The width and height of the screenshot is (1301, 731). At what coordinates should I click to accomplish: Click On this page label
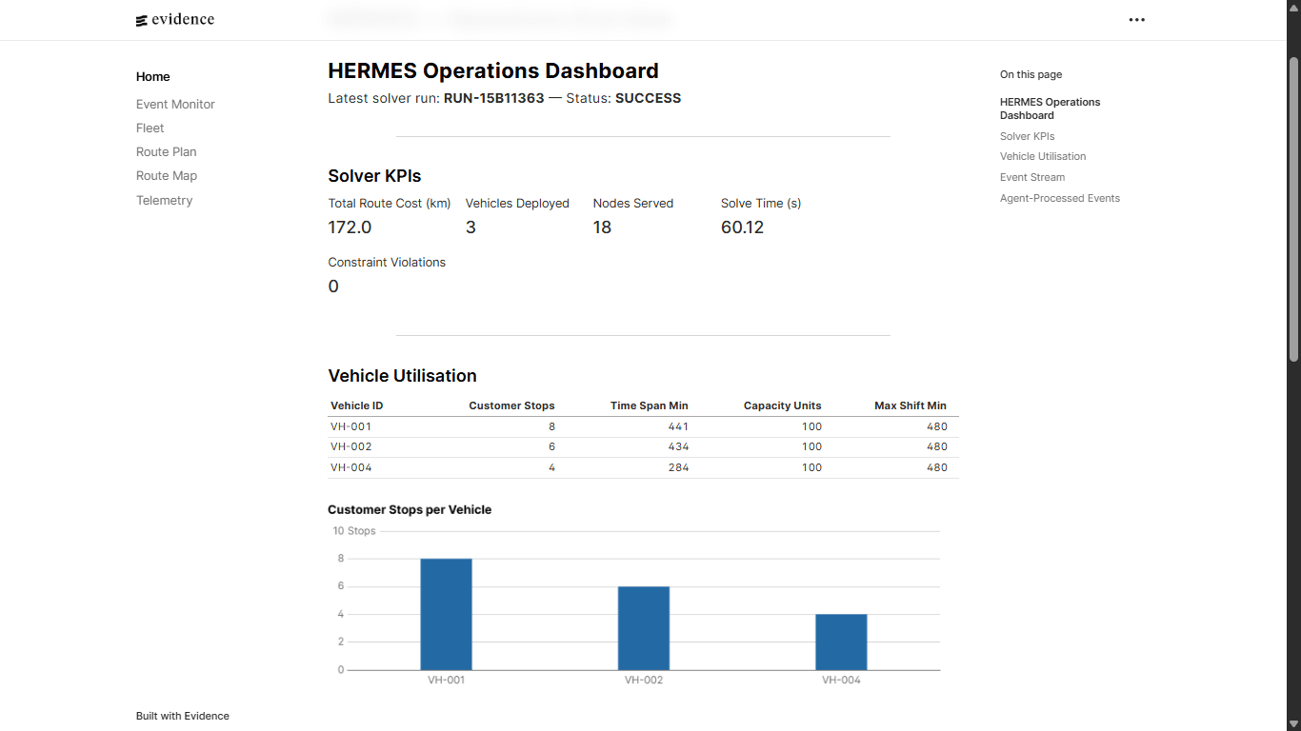1031,74
